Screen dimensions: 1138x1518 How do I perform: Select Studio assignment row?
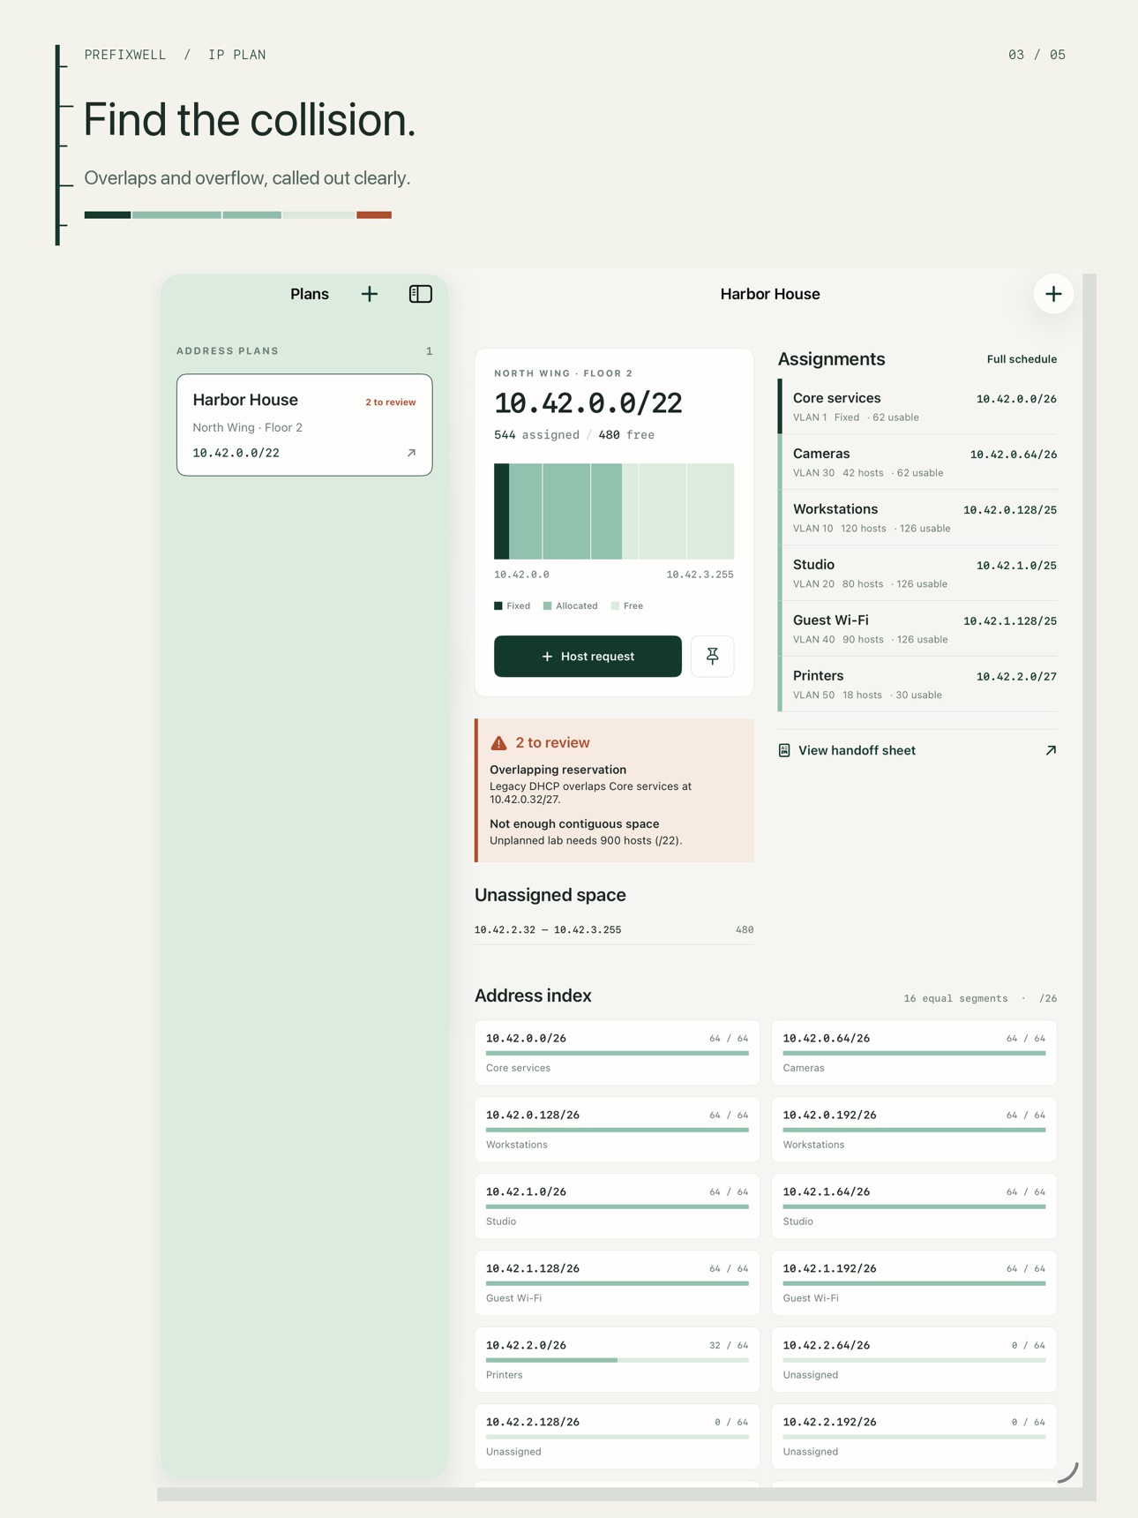pos(917,573)
